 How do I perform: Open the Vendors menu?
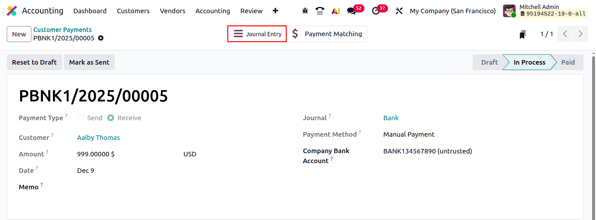[173, 11]
